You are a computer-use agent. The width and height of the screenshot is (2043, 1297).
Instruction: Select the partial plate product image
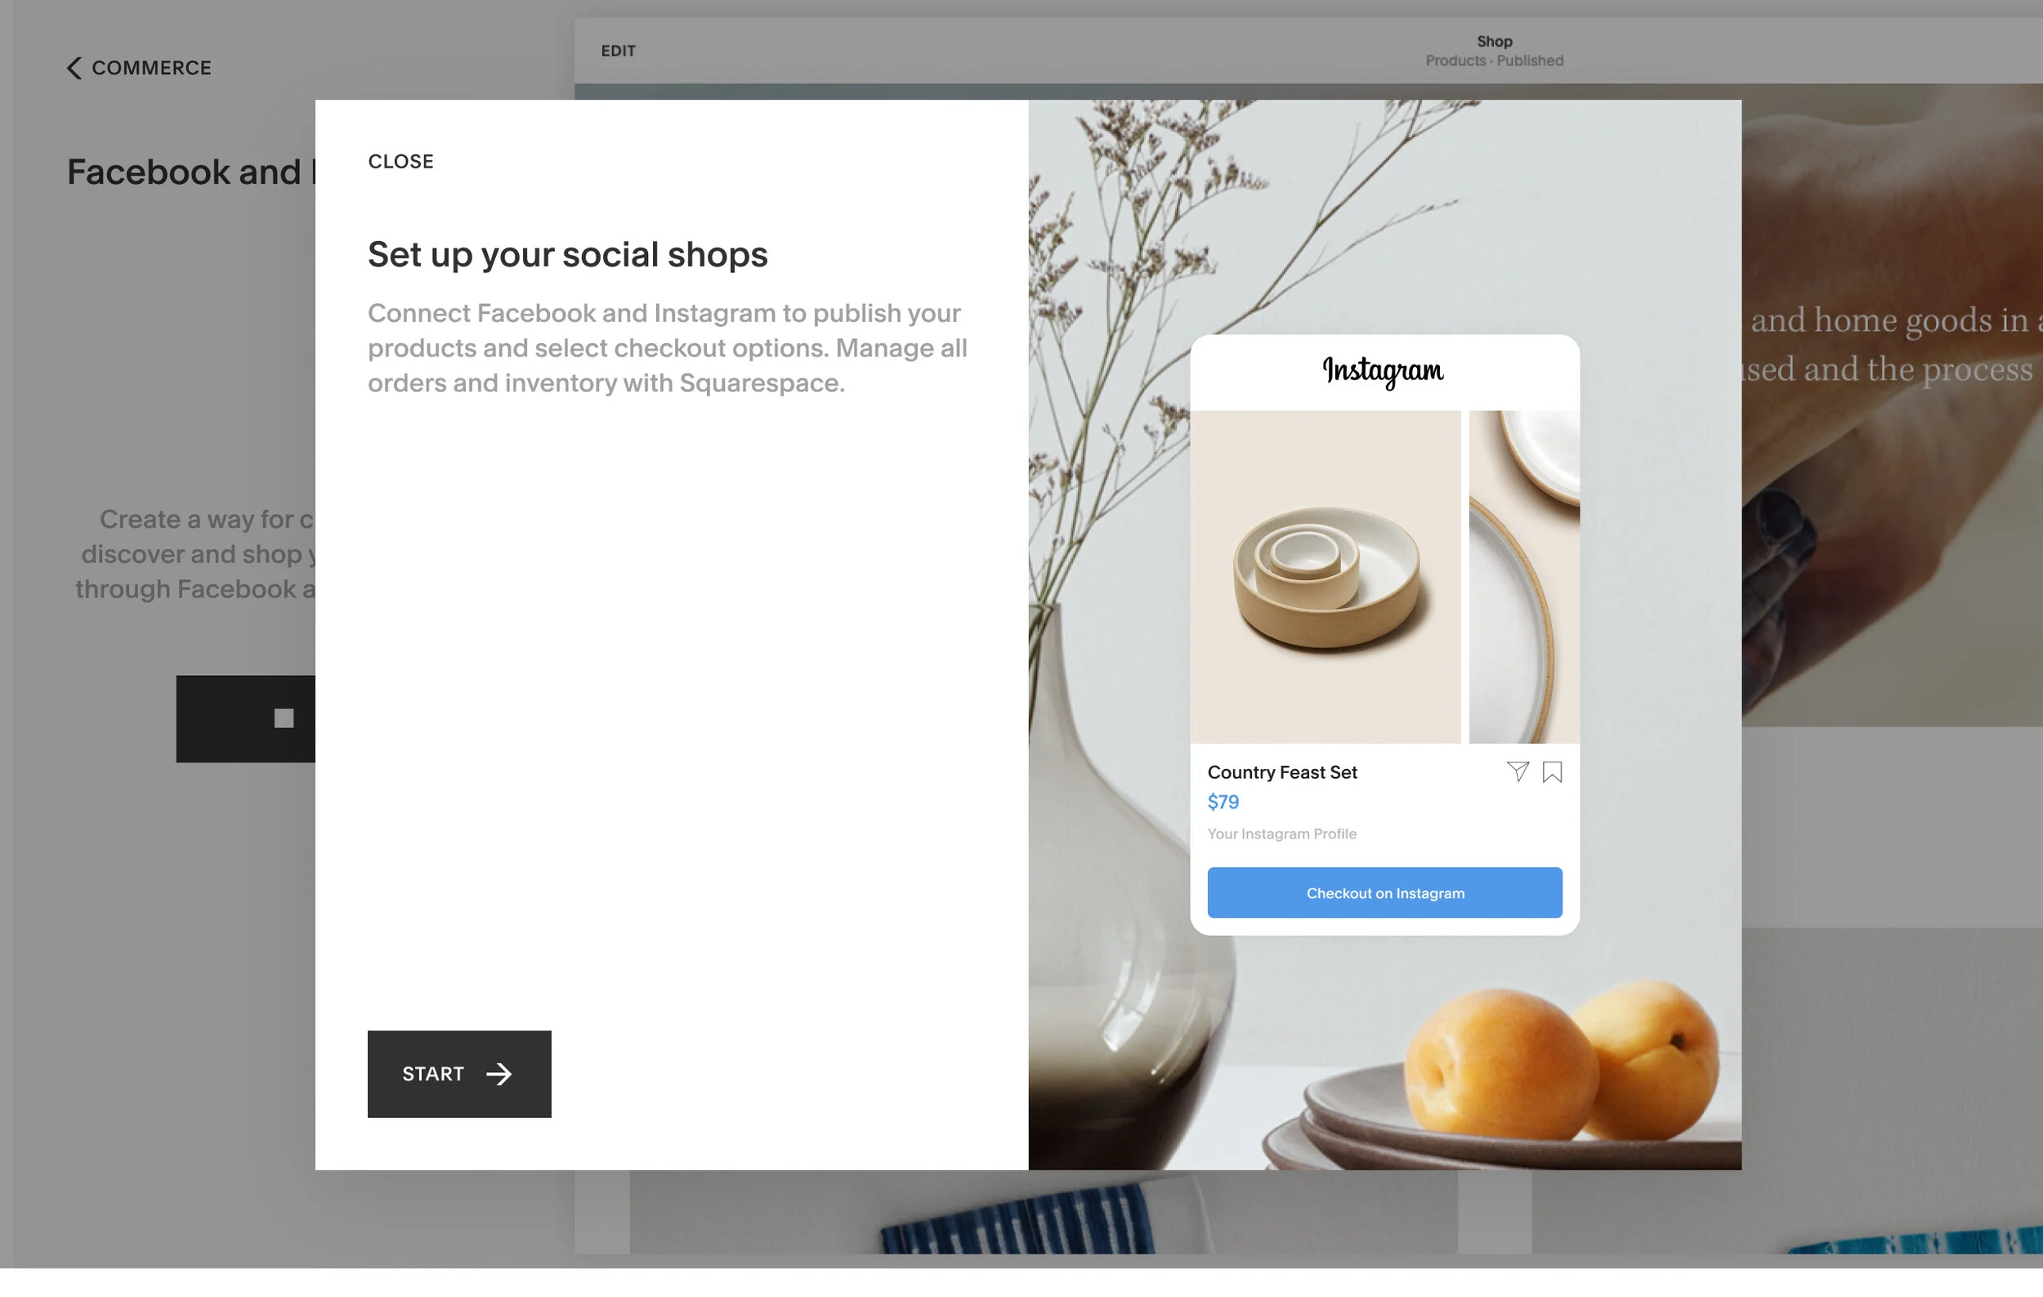1524,577
